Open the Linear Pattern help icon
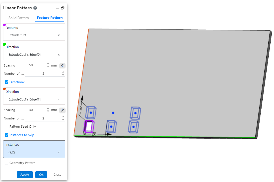The height and width of the screenshot is (182, 274). coord(35,8)
